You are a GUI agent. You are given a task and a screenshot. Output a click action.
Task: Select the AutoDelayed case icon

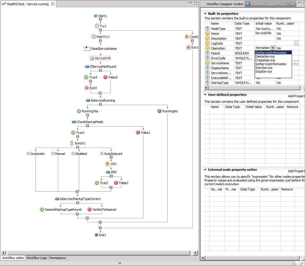point(102,153)
